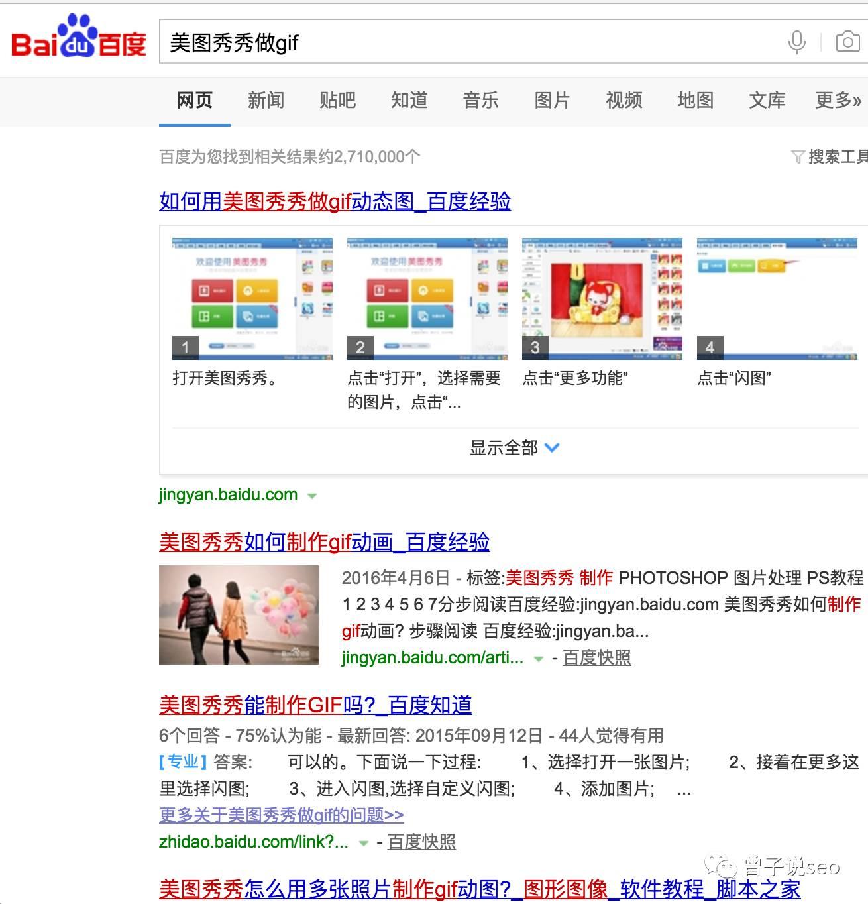The height and width of the screenshot is (904, 868).
Task: Expand the 更多» menu
Action: pos(838,101)
